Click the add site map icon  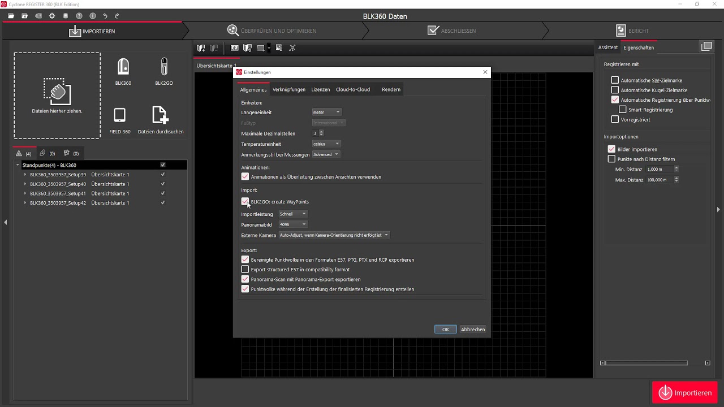[x=201, y=48]
